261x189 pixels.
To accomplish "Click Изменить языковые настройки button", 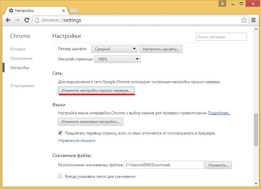I will point(91,122).
